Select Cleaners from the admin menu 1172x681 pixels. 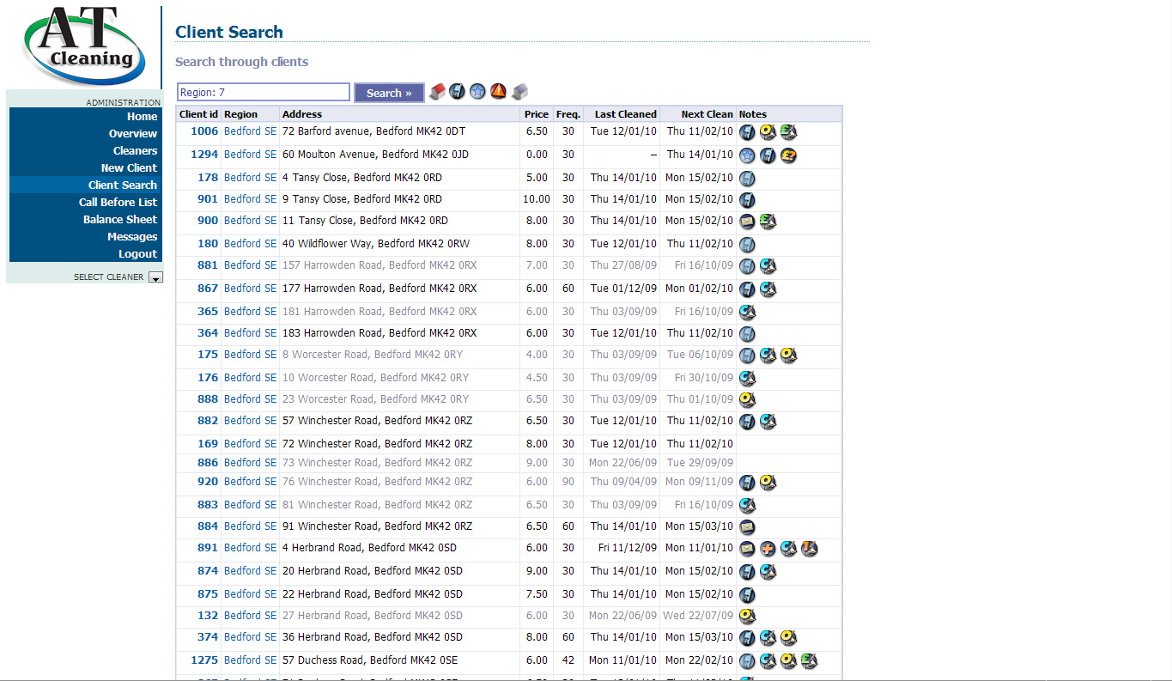click(135, 151)
